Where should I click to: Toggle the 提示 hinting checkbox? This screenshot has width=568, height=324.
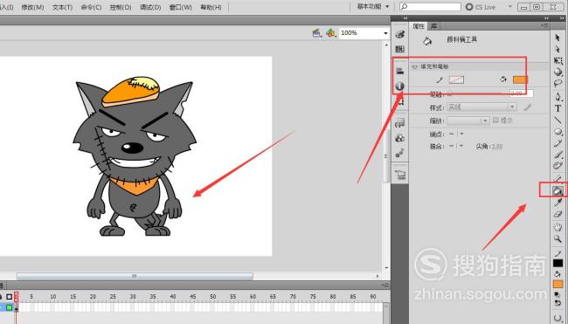(x=496, y=120)
